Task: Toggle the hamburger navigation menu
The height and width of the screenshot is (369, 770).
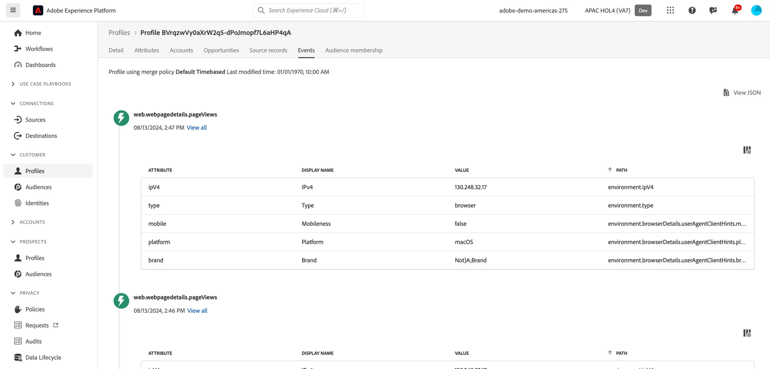Action: (x=13, y=10)
